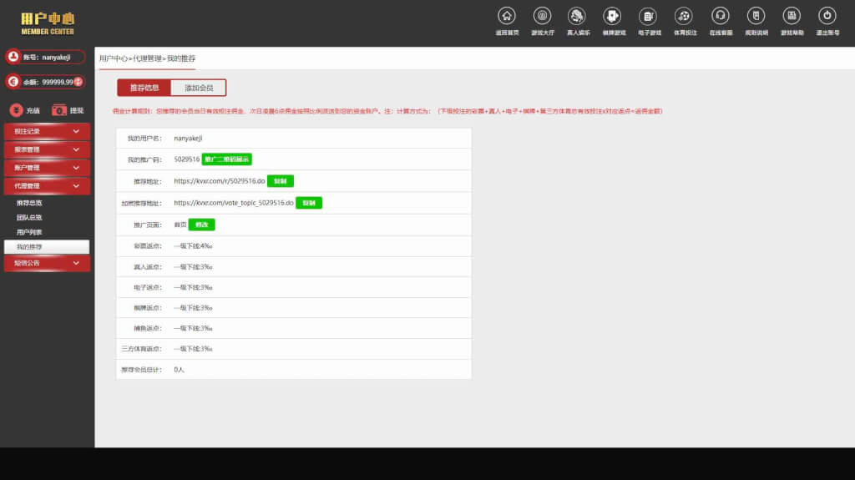
Task: Open 棋牌游戏 card games icon
Action: coord(612,16)
